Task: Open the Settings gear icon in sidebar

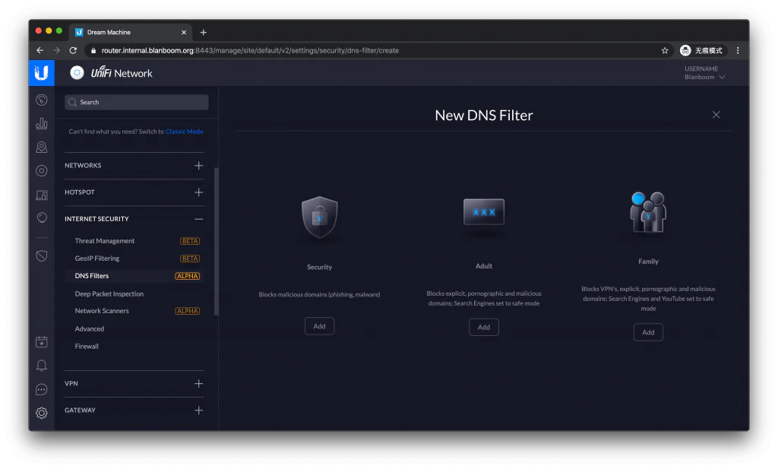Action: 42,413
